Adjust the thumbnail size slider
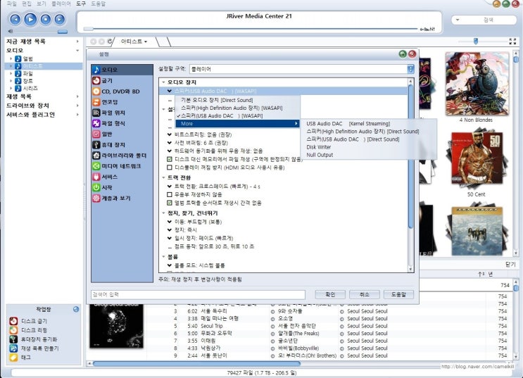The height and width of the screenshot is (378, 523). tap(481, 41)
